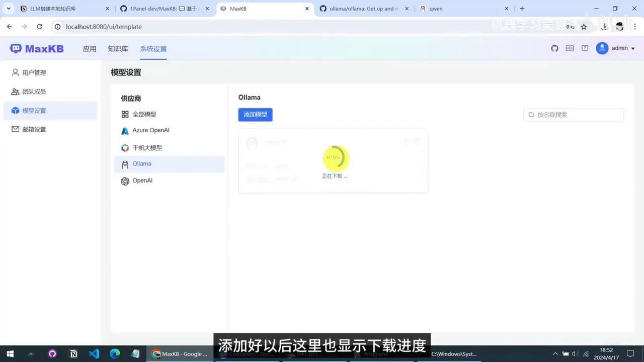Click the Chrome profile picture icon
This screenshot has width=644, height=362.
[x=620, y=27]
